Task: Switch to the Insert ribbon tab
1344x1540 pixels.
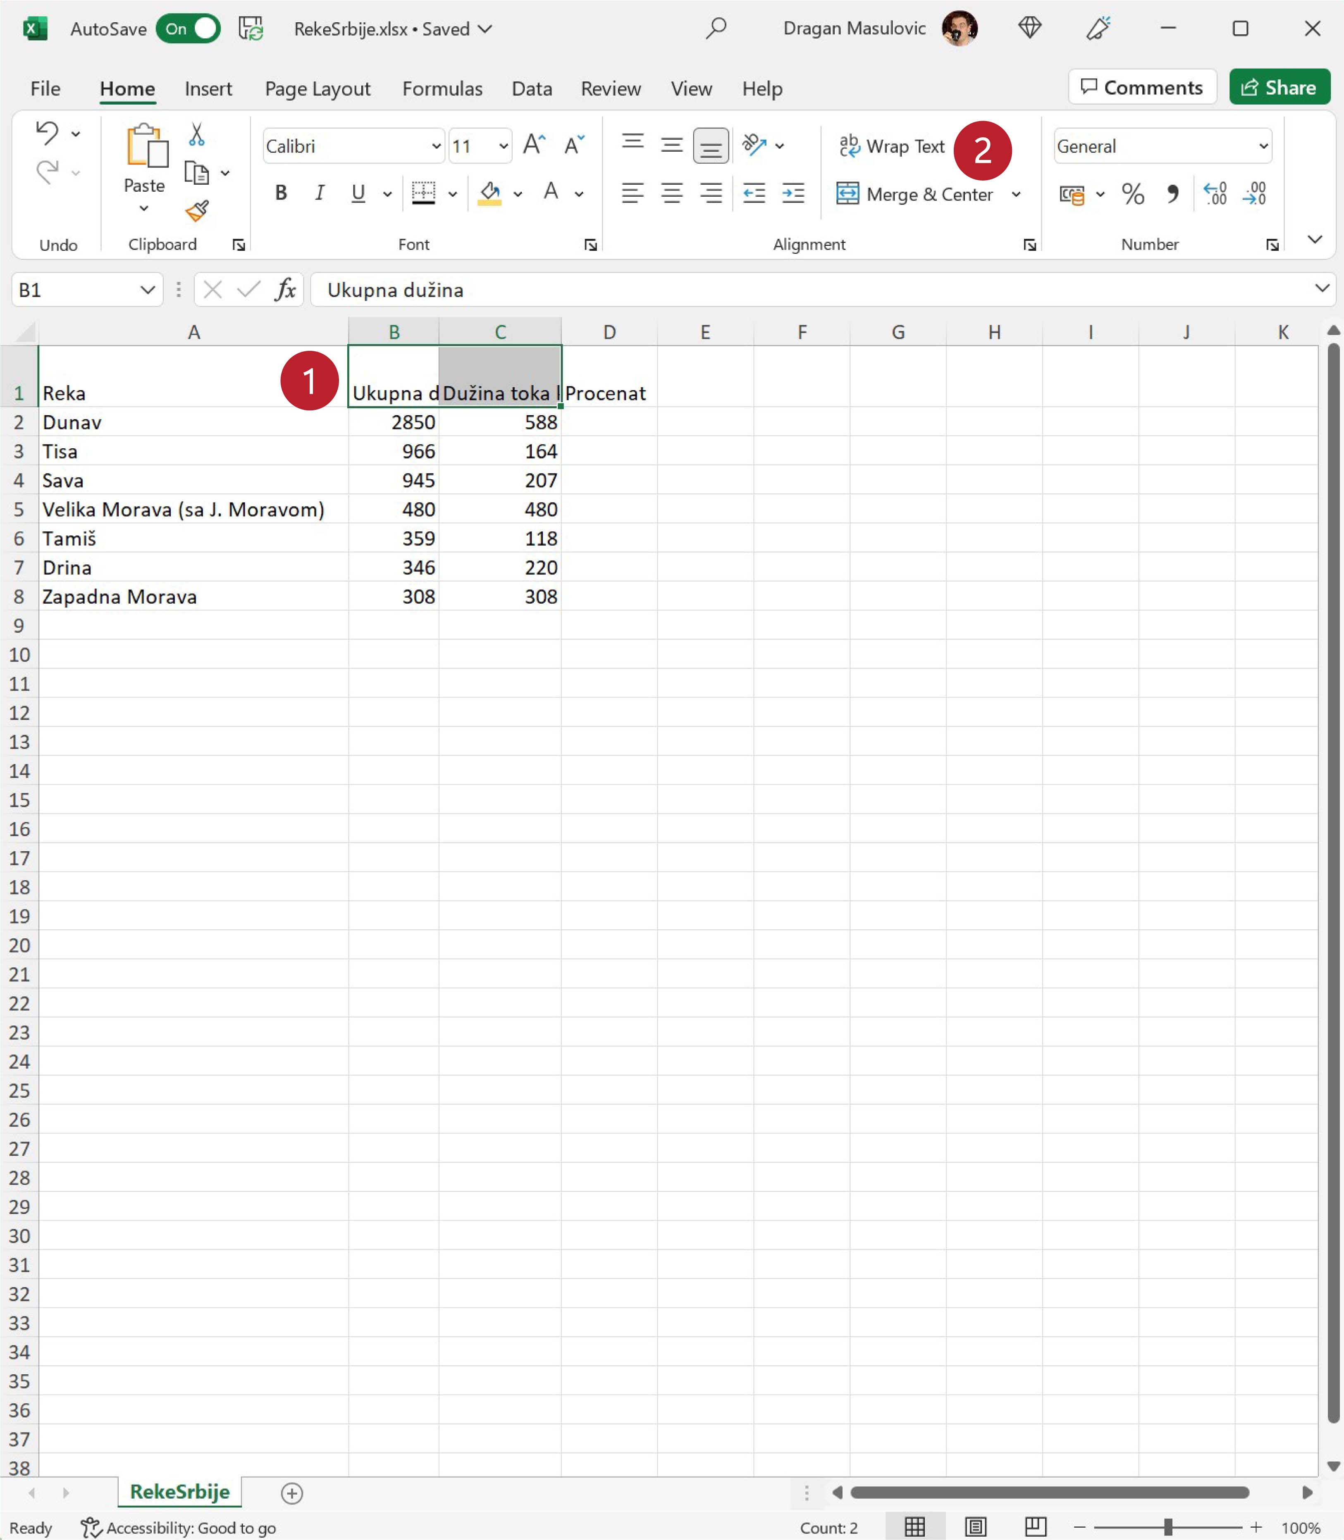Action: click(x=208, y=88)
